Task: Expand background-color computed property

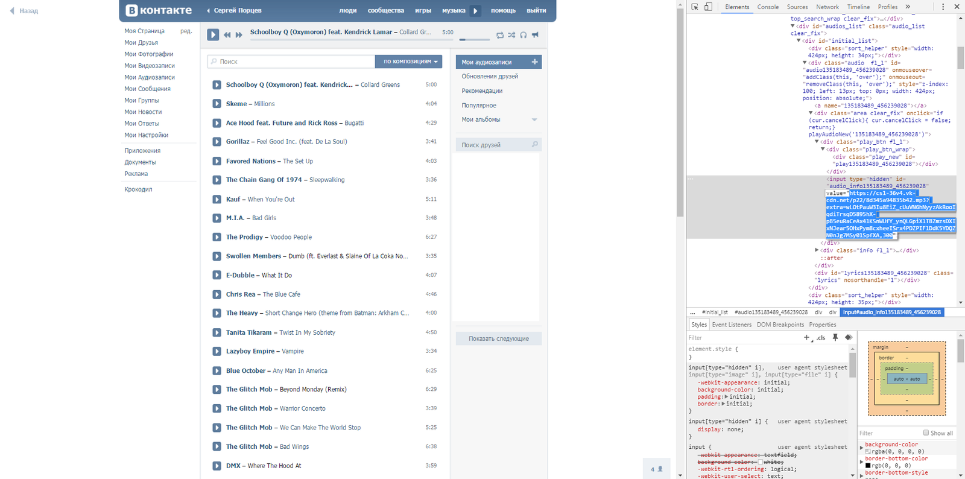Action: 861,448
